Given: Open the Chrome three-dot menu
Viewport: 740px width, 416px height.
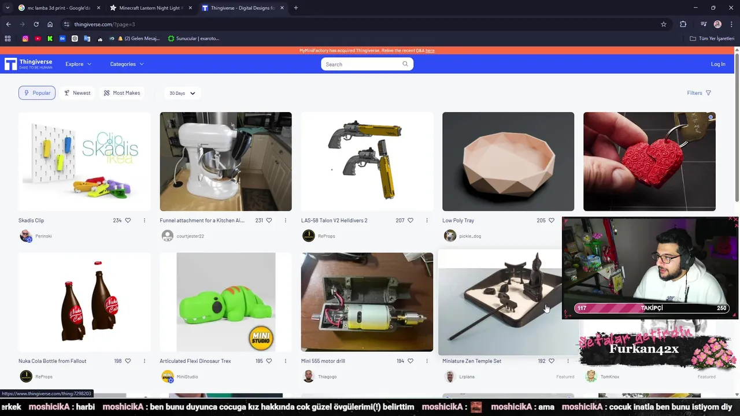Looking at the screenshot, I should pyautogui.click(x=731, y=24).
